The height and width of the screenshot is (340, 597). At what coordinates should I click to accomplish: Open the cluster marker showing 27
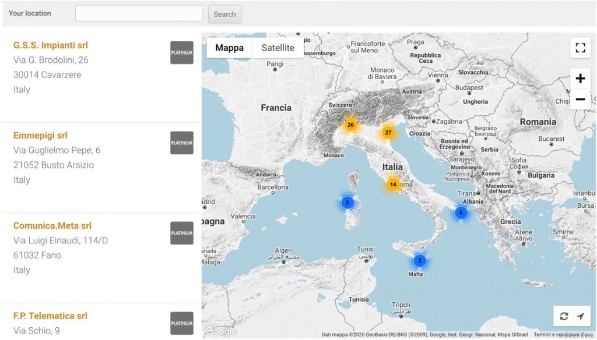pos(388,133)
